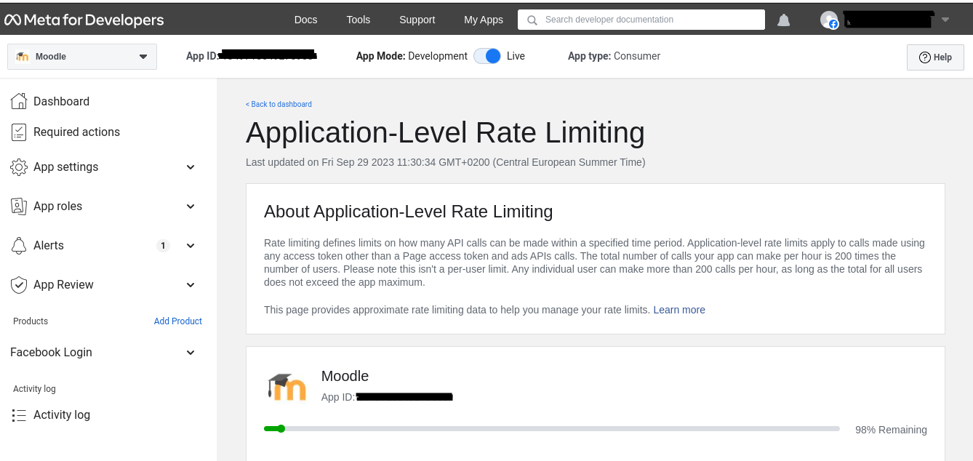Click the Learn more link
This screenshot has width=973, height=461.
[x=679, y=310]
